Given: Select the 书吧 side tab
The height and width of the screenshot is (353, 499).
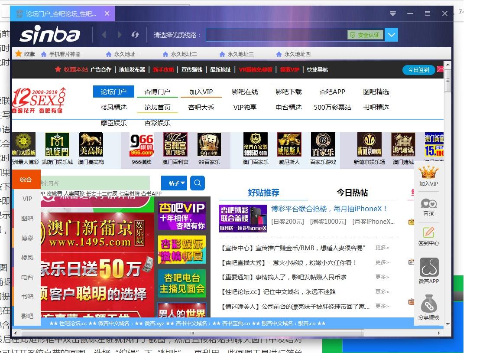Looking at the screenshot, I should pyautogui.click(x=27, y=297).
